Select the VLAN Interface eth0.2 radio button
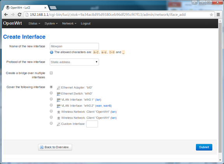 point(51,105)
